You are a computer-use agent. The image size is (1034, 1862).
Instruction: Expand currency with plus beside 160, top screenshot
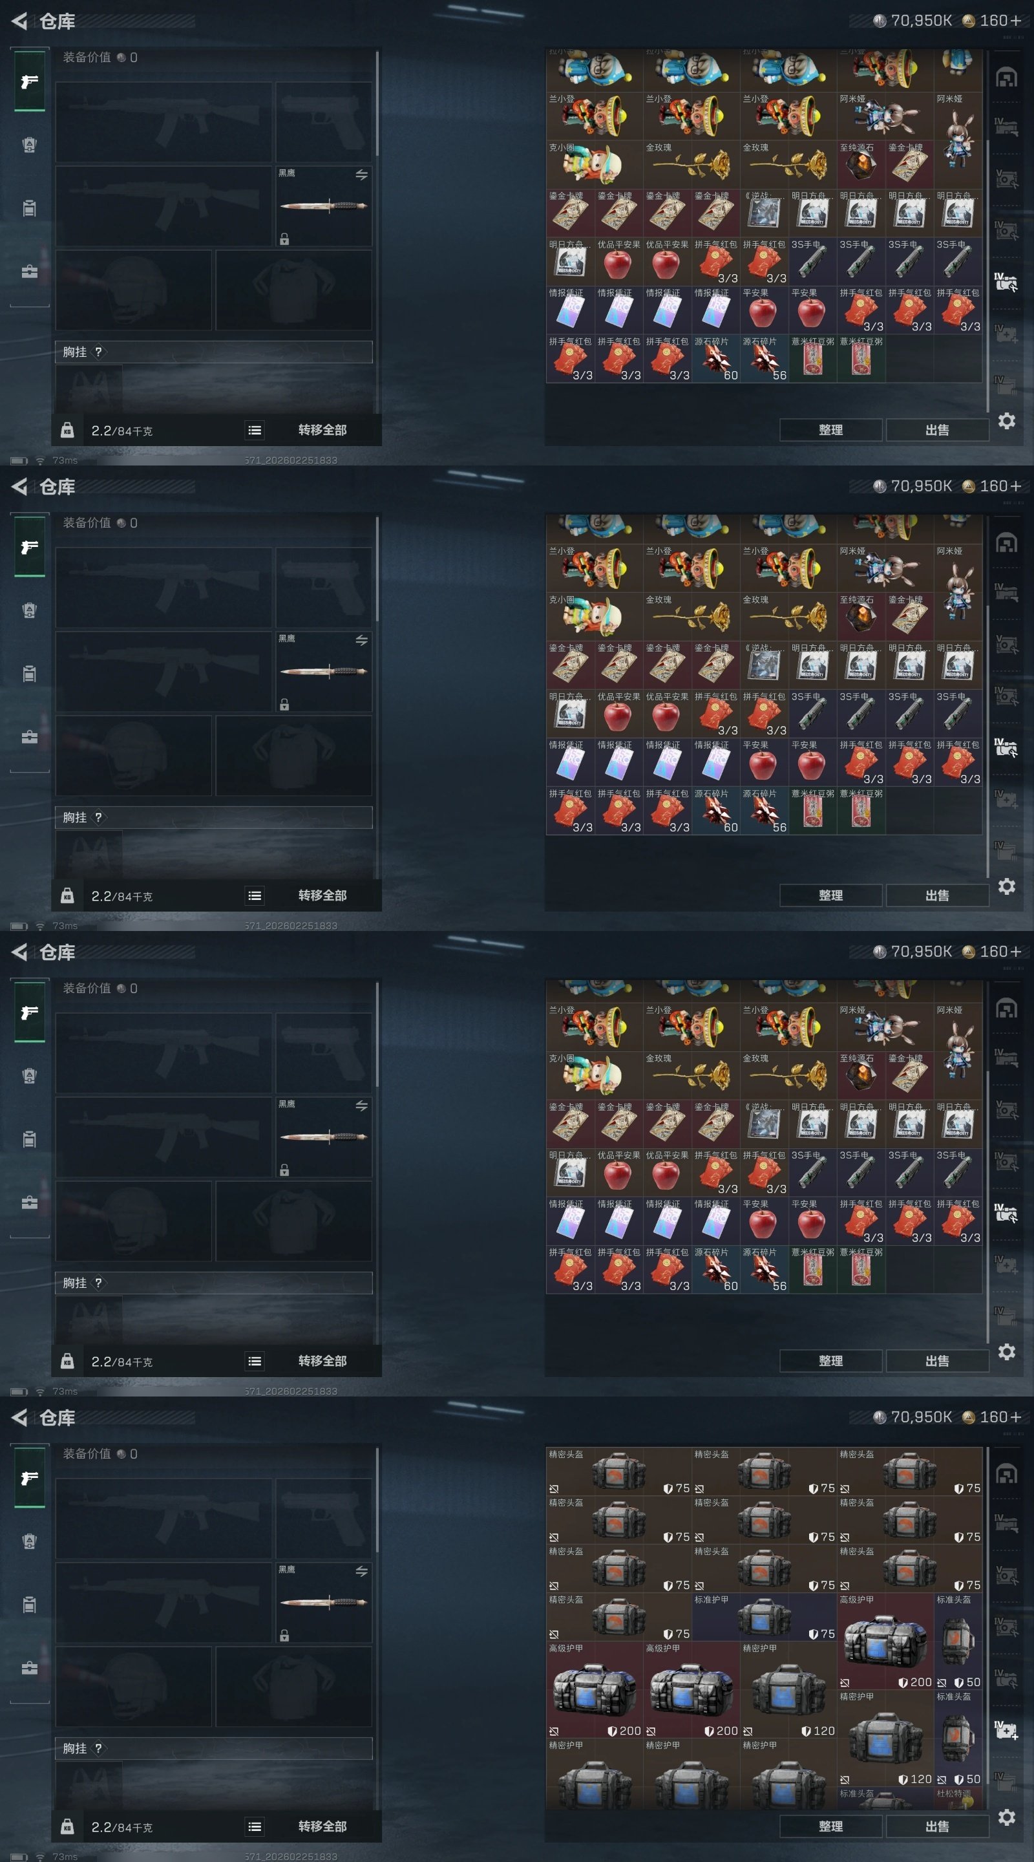tap(1015, 20)
